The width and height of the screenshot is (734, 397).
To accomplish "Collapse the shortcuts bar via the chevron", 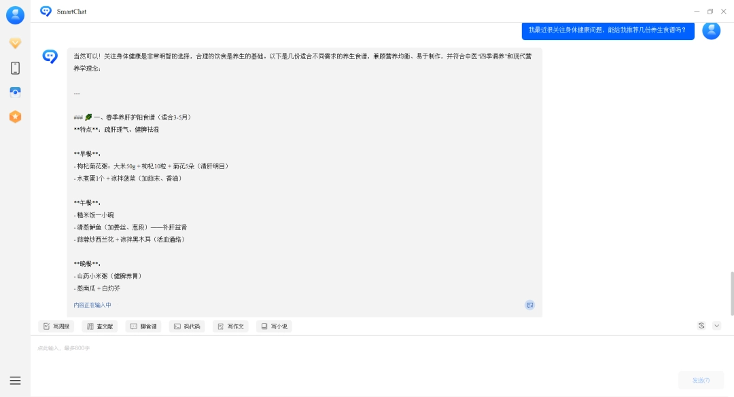I will (x=715, y=326).
